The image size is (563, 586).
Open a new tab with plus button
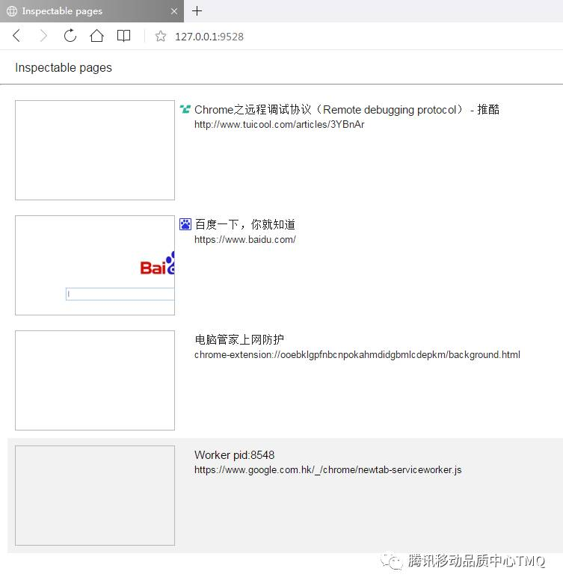pyautogui.click(x=197, y=10)
